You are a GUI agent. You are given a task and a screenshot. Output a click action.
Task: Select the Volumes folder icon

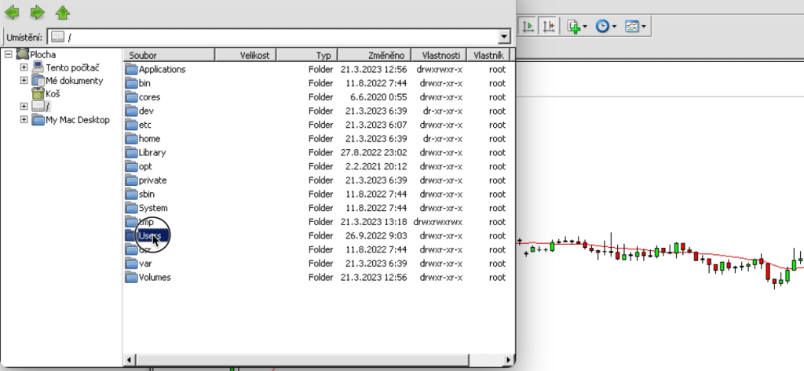pyautogui.click(x=132, y=277)
